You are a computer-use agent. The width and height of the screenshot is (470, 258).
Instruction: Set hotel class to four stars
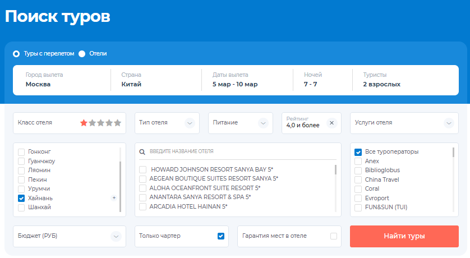tap(109, 123)
